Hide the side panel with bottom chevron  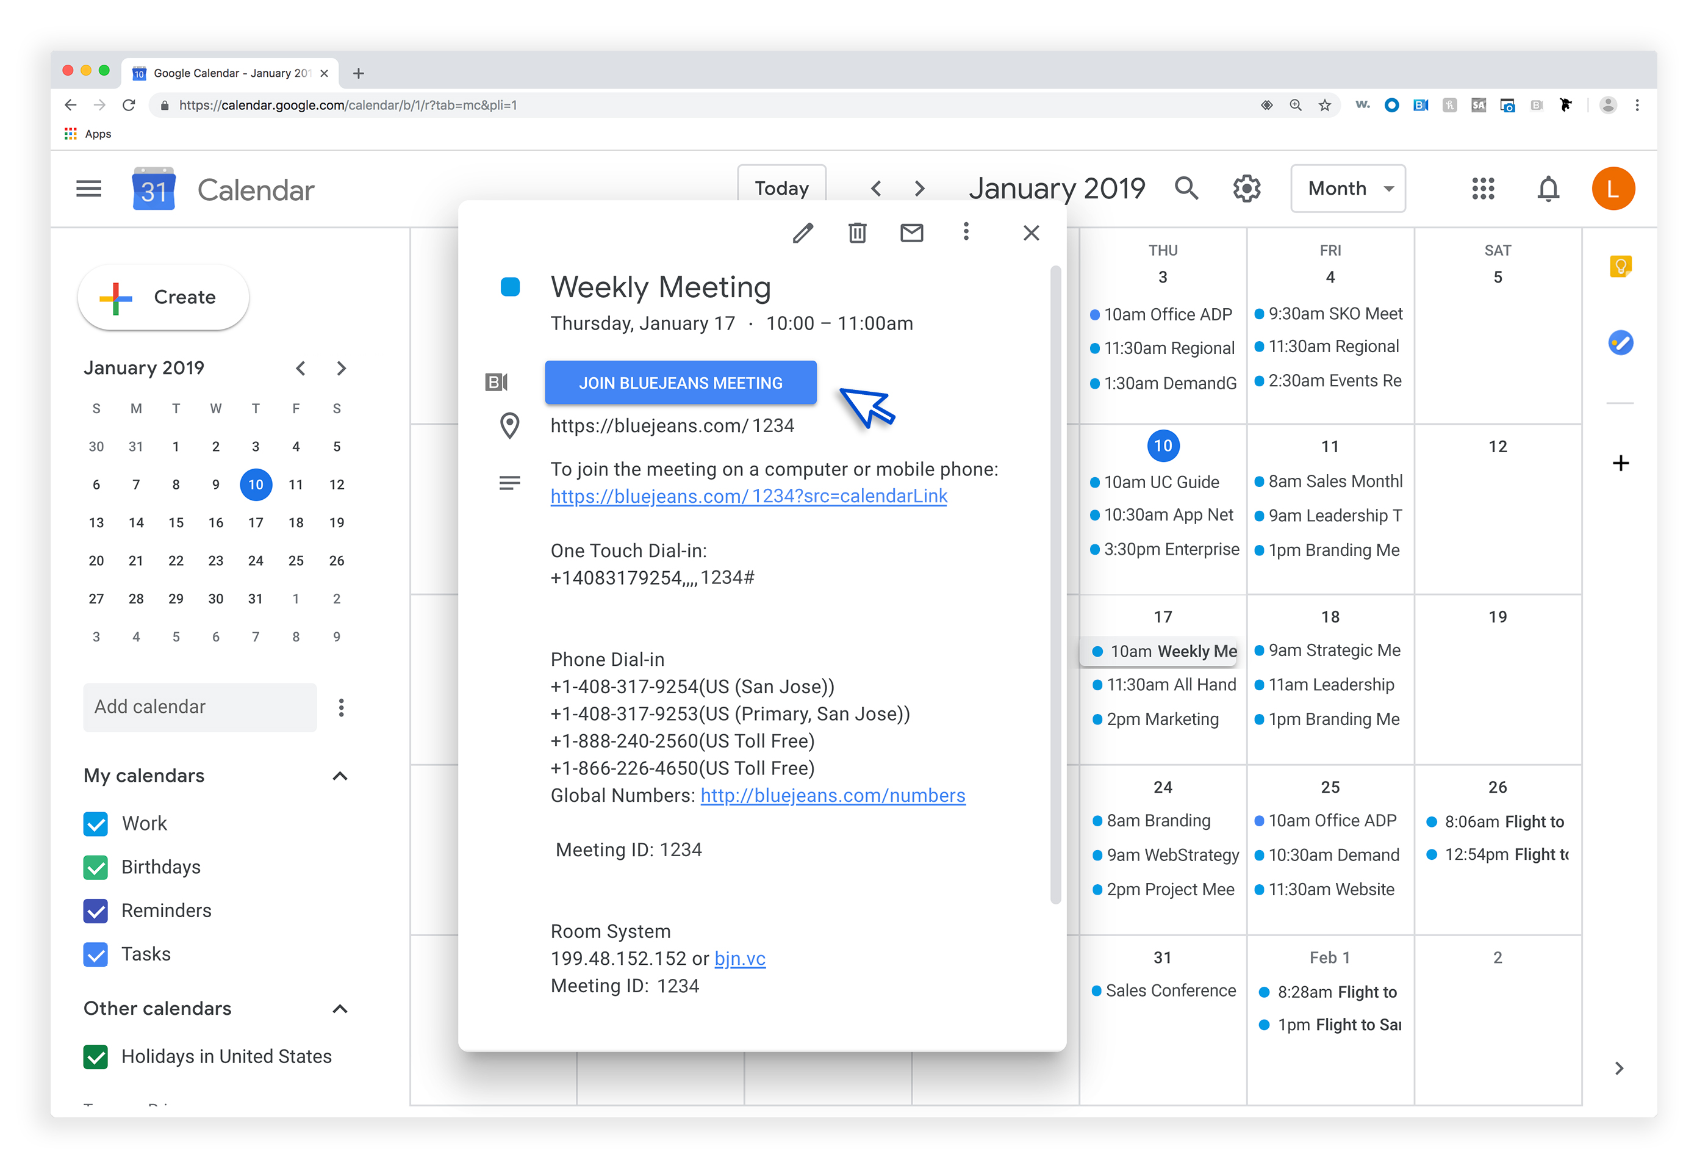[x=1619, y=1068]
